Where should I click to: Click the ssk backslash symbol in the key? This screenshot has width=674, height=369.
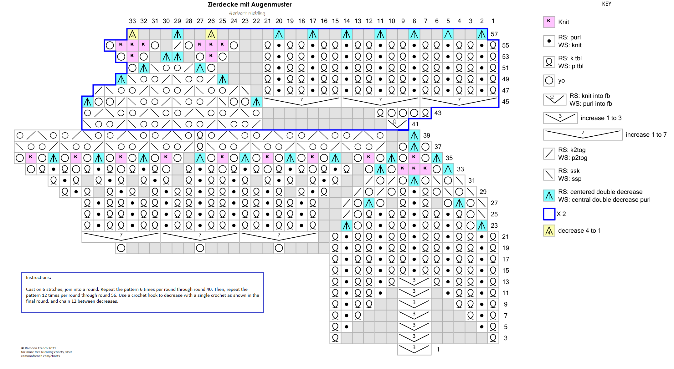[549, 174]
